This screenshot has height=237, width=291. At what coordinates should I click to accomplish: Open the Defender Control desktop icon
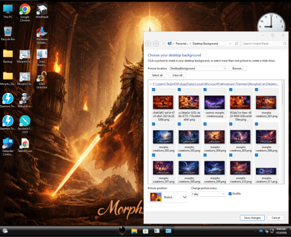pyautogui.click(x=8, y=147)
